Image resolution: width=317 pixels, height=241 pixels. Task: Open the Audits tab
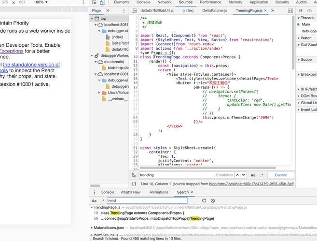pyautogui.click(x=301, y=2)
